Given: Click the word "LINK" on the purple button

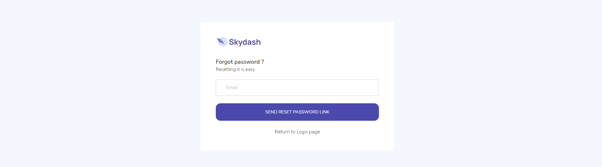Looking at the screenshot, I should [x=325, y=112].
